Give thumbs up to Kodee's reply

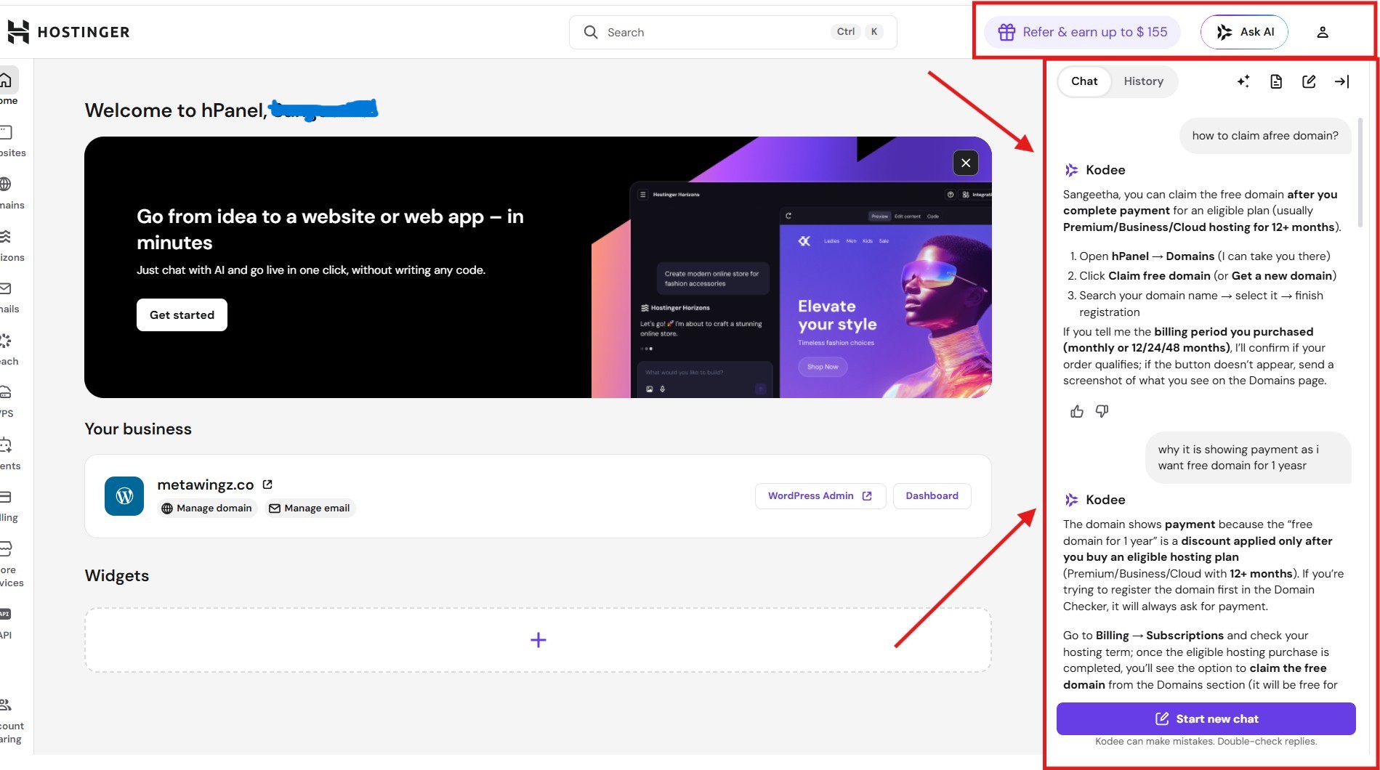pos(1077,412)
